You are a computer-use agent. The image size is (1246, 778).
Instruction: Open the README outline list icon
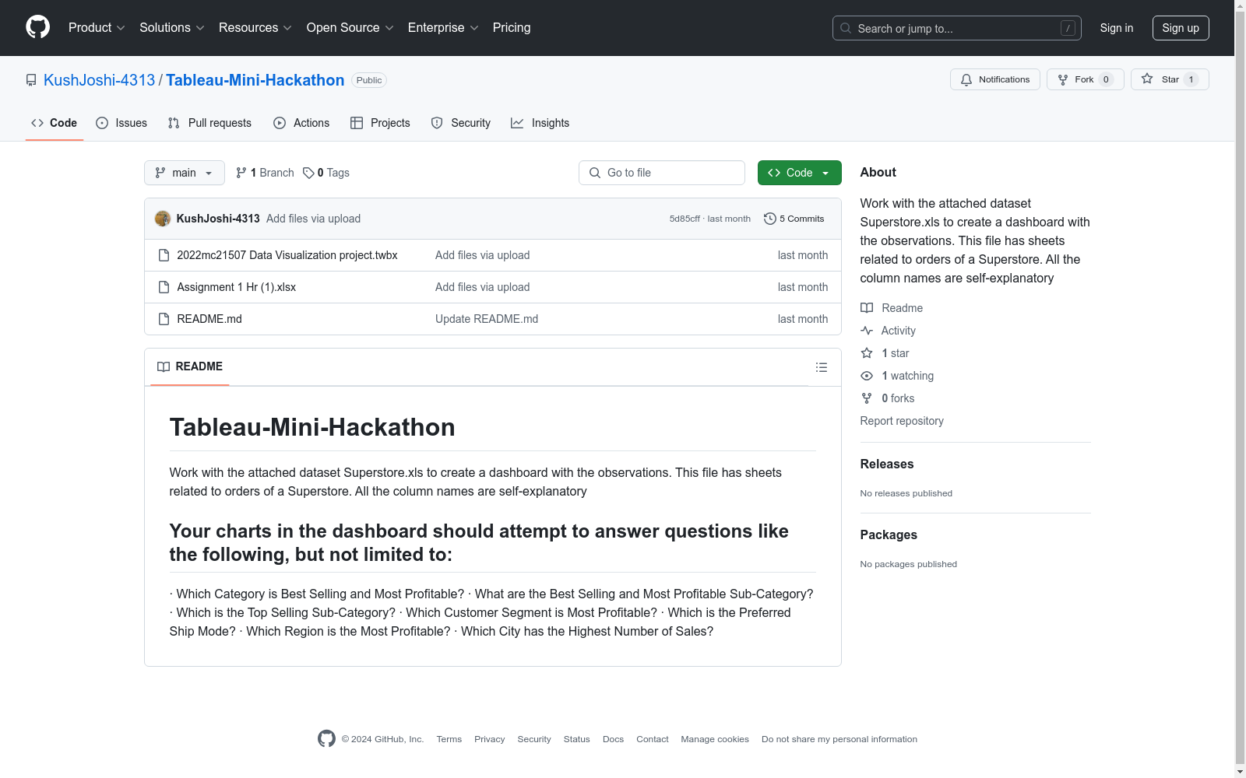click(822, 367)
